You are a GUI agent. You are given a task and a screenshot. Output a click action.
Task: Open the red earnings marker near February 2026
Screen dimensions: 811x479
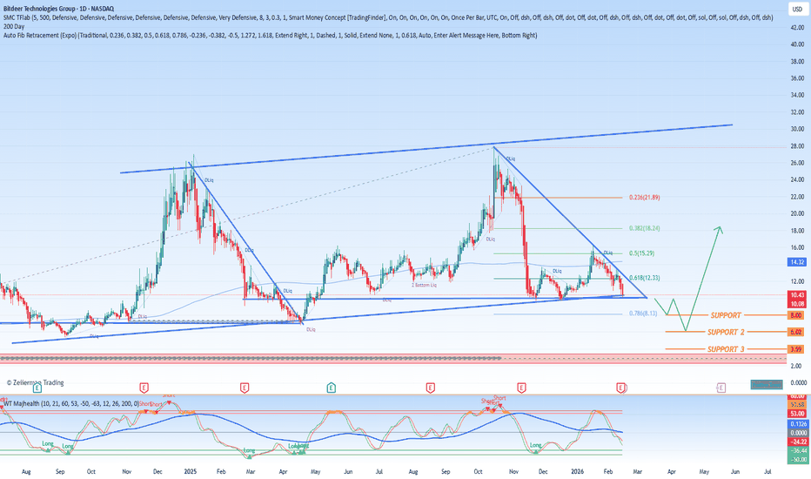tap(620, 388)
